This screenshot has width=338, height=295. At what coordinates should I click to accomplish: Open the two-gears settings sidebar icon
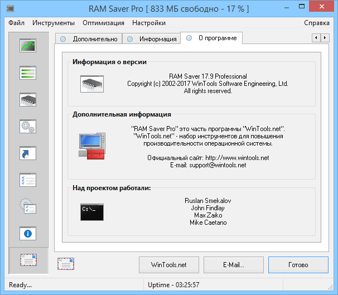(27, 126)
